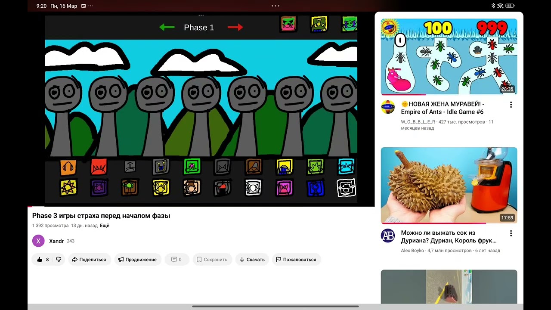
Task: Choose the yellow-framed olive robot icon above the scene
Action: pyautogui.click(x=319, y=24)
